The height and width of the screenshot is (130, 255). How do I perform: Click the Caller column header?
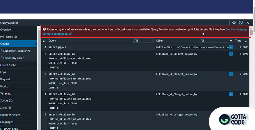[x=159, y=40]
